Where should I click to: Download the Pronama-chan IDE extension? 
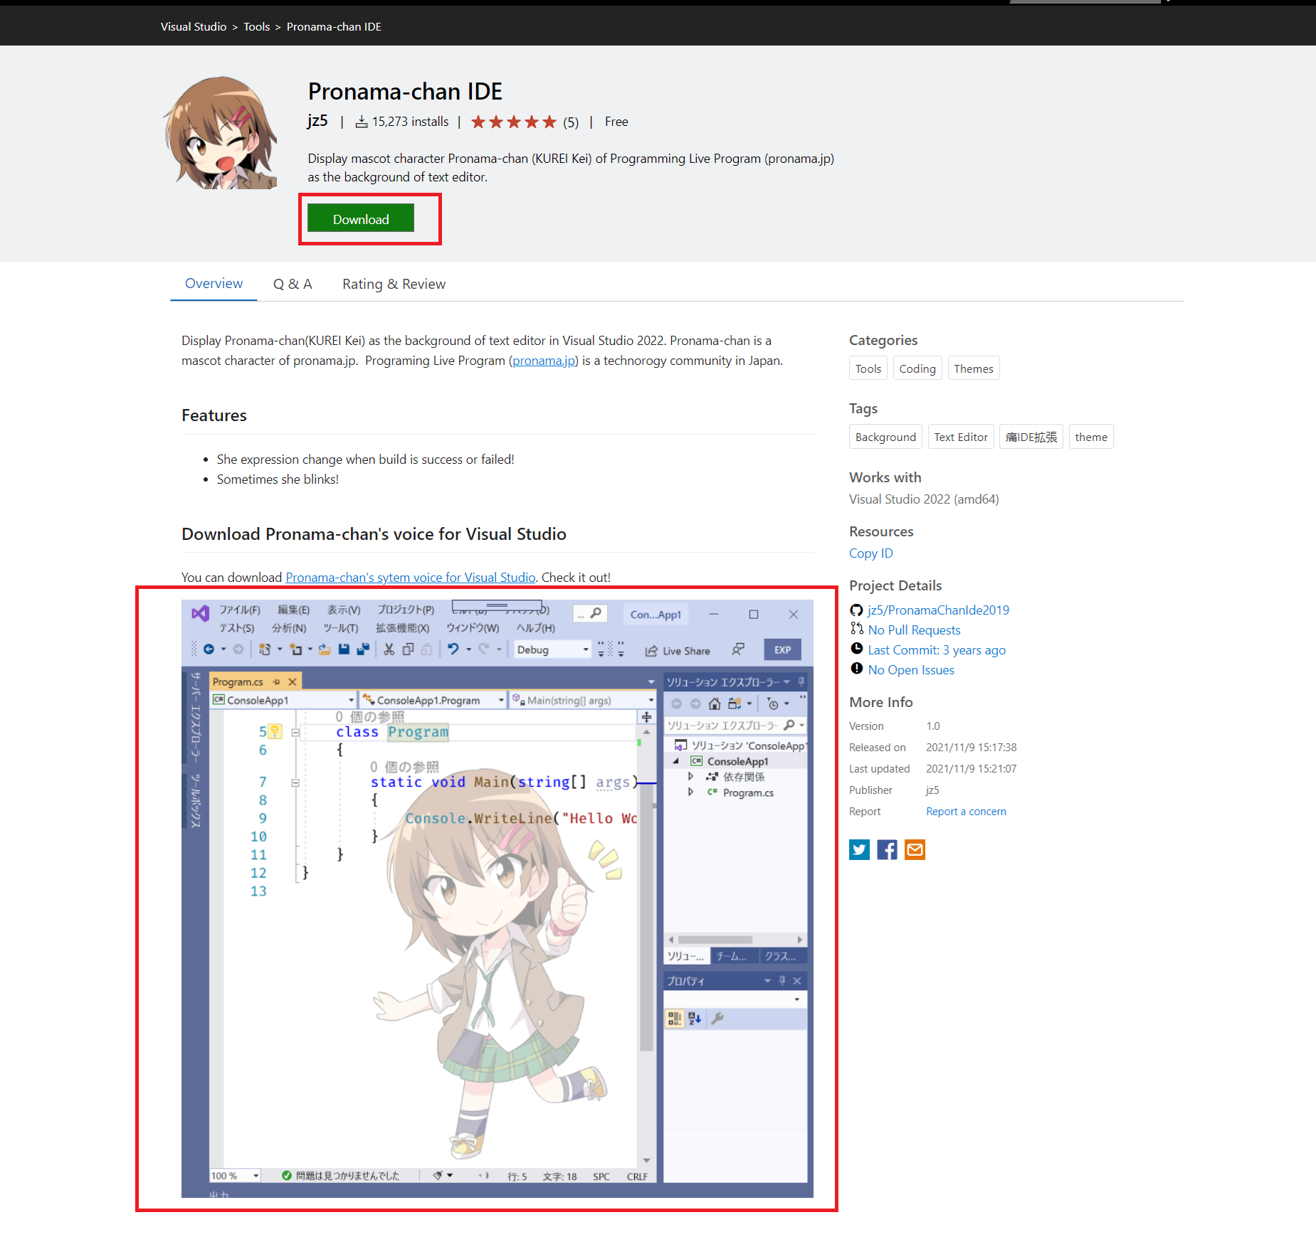click(361, 219)
